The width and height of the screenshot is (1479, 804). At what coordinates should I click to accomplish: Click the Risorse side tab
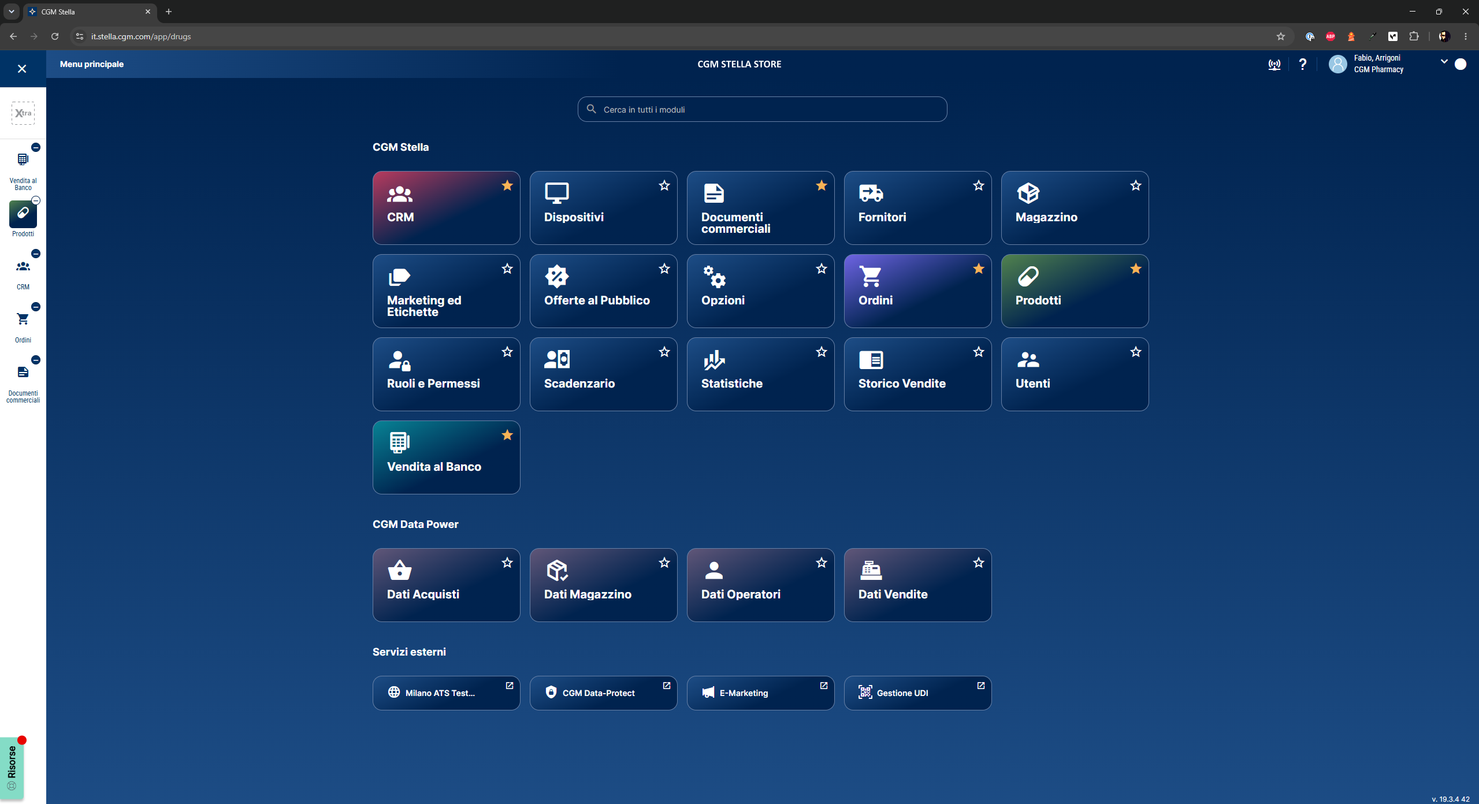12,768
